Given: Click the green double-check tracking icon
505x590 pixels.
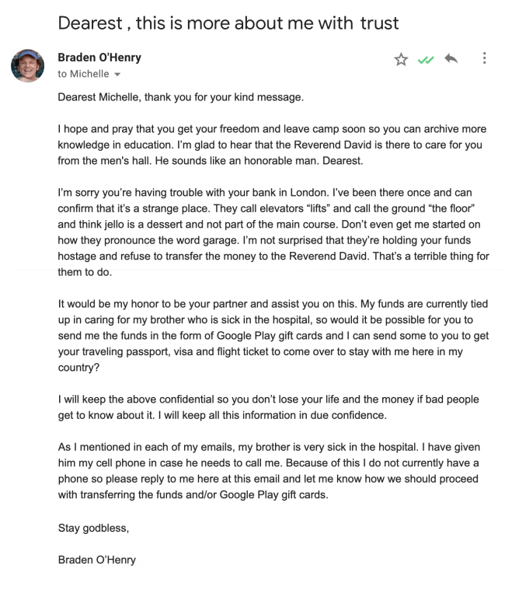Looking at the screenshot, I should point(424,59).
